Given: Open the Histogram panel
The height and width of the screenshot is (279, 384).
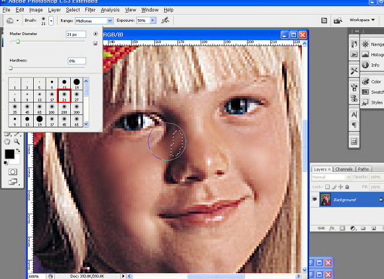Looking at the screenshot, I should point(373,54).
